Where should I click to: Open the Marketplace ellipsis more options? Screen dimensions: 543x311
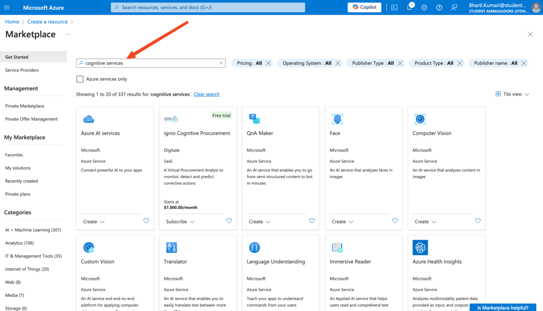68,34
